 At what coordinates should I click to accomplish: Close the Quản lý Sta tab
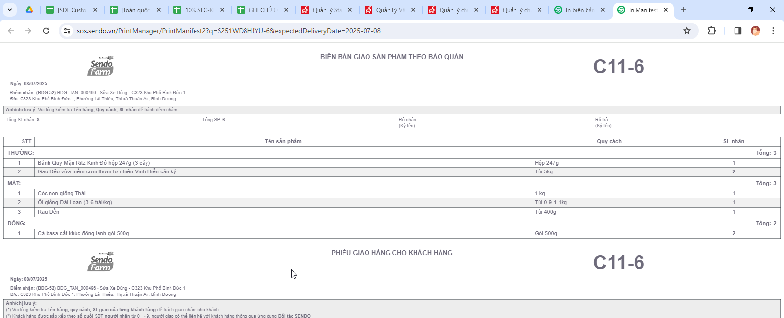pyautogui.click(x=350, y=10)
